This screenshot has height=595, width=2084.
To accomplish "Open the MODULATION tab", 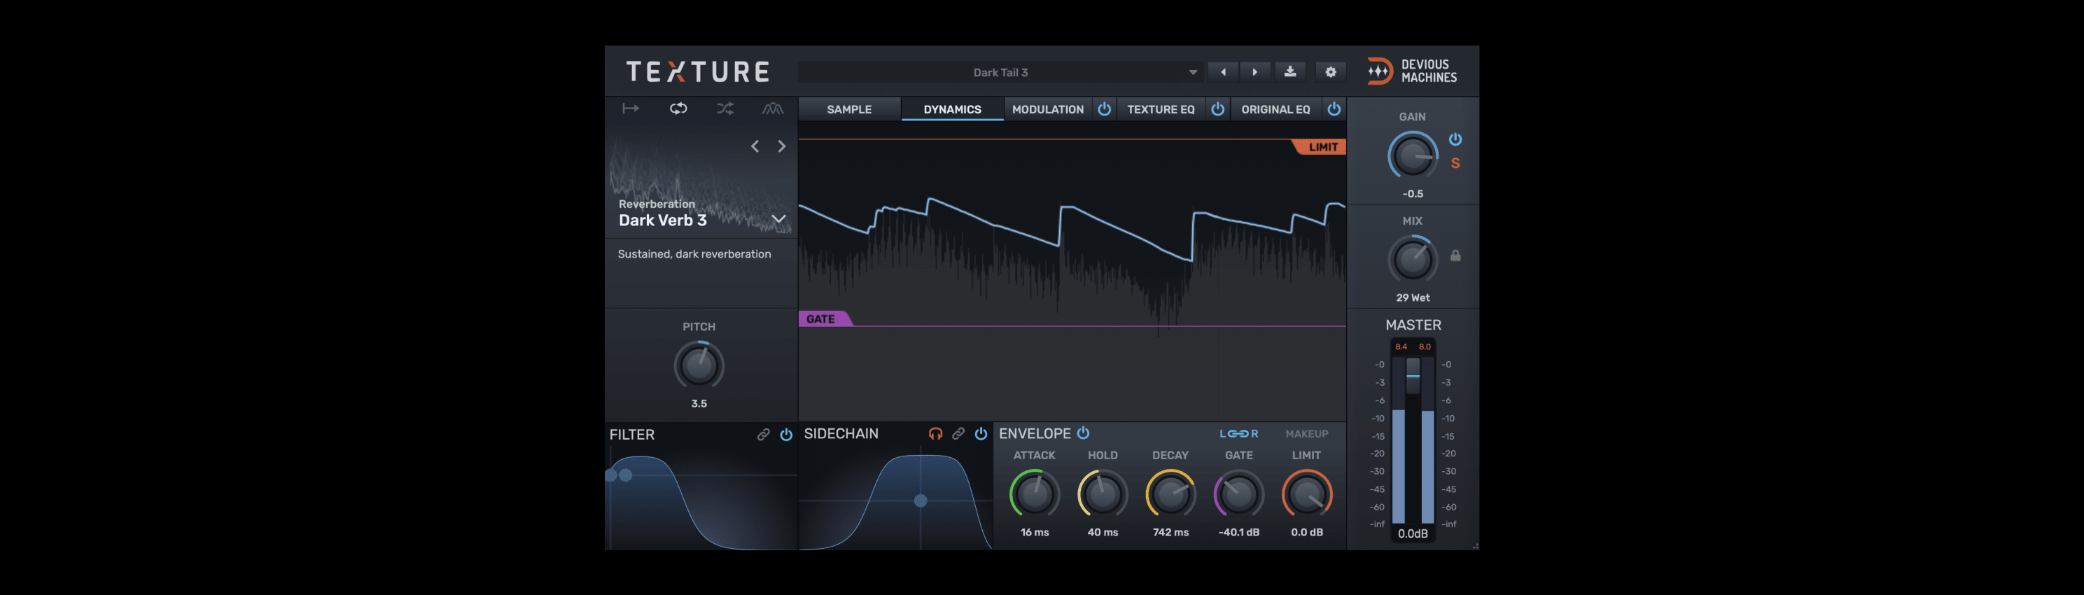I will 1048,109.
